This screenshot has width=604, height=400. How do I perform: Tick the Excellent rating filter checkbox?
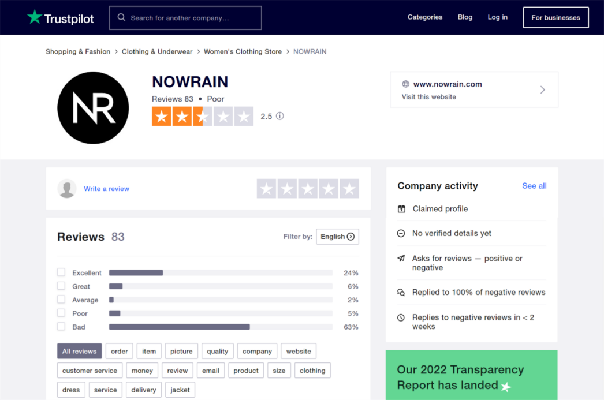61,272
